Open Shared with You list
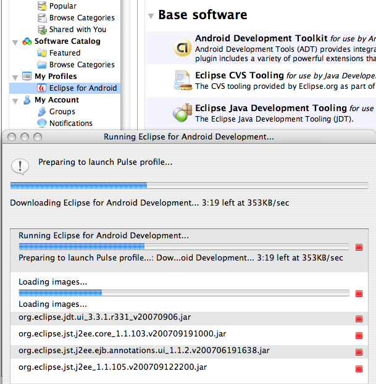Viewport: 376px width, 384px height. click(78, 30)
